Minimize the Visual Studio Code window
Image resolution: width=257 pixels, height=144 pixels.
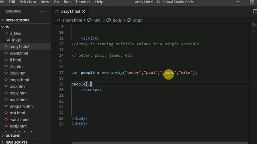pyautogui.click(x=238, y=2)
